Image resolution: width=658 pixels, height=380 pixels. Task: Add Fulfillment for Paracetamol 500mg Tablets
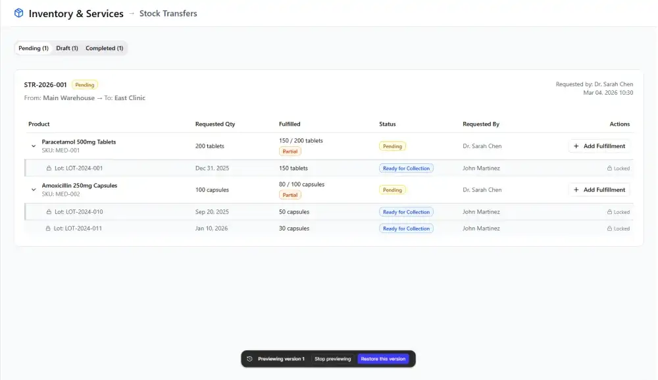(x=599, y=146)
